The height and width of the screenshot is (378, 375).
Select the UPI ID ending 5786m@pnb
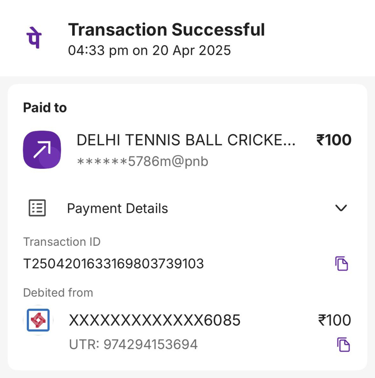[142, 161]
